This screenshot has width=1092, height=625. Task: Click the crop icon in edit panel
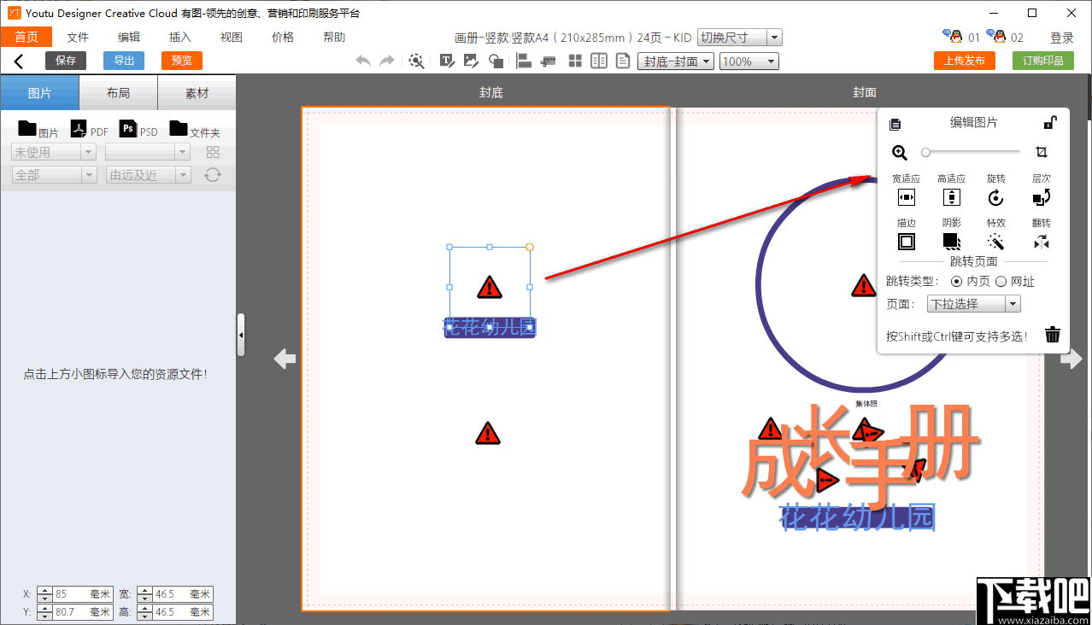(x=1041, y=152)
